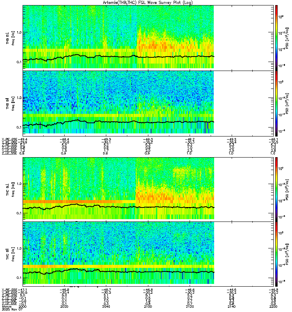Click the 2100 time tick label
The width and height of the screenshot is (292, 312).
tap(148, 307)
